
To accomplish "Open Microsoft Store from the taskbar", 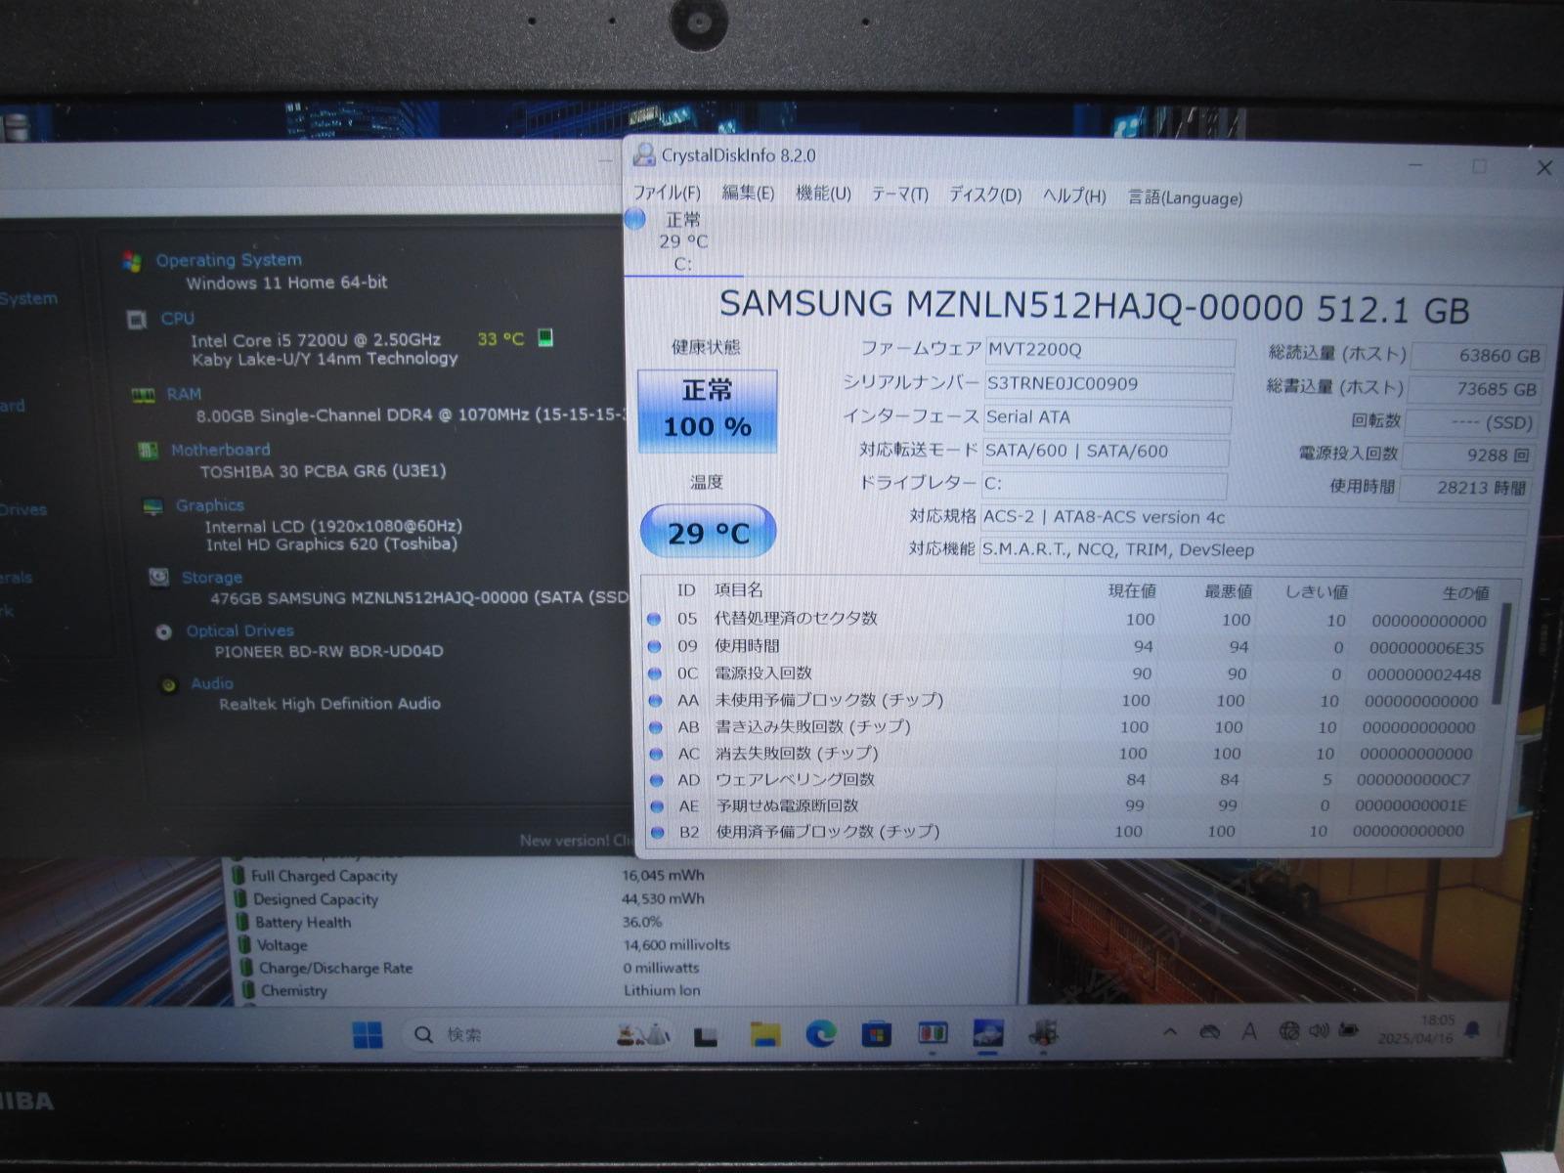I will point(877,1033).
